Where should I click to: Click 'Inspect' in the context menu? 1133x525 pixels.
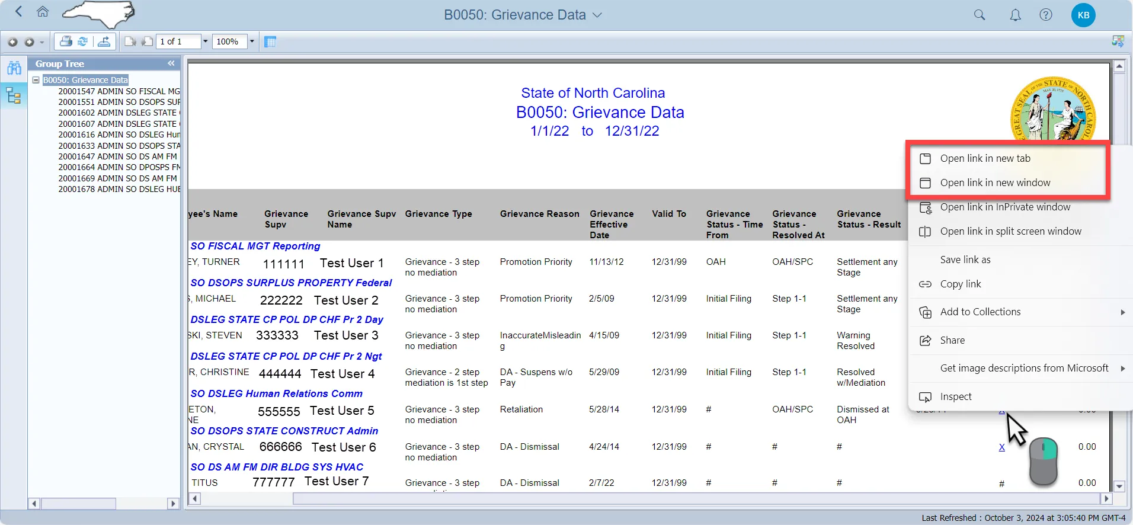point(955,396)
